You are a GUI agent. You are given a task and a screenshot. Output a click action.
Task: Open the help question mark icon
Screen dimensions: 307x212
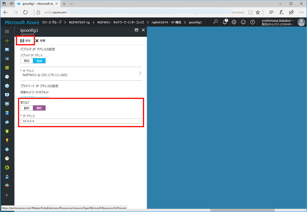[x=253, y=22]
